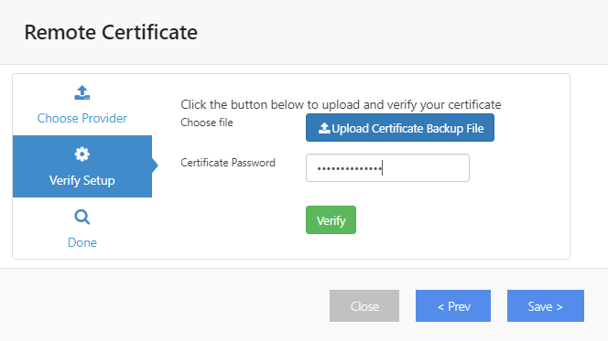Focus the Certificate Password input field
The width and height of the screenshot is (608, 341).
(x=387, y=168)
